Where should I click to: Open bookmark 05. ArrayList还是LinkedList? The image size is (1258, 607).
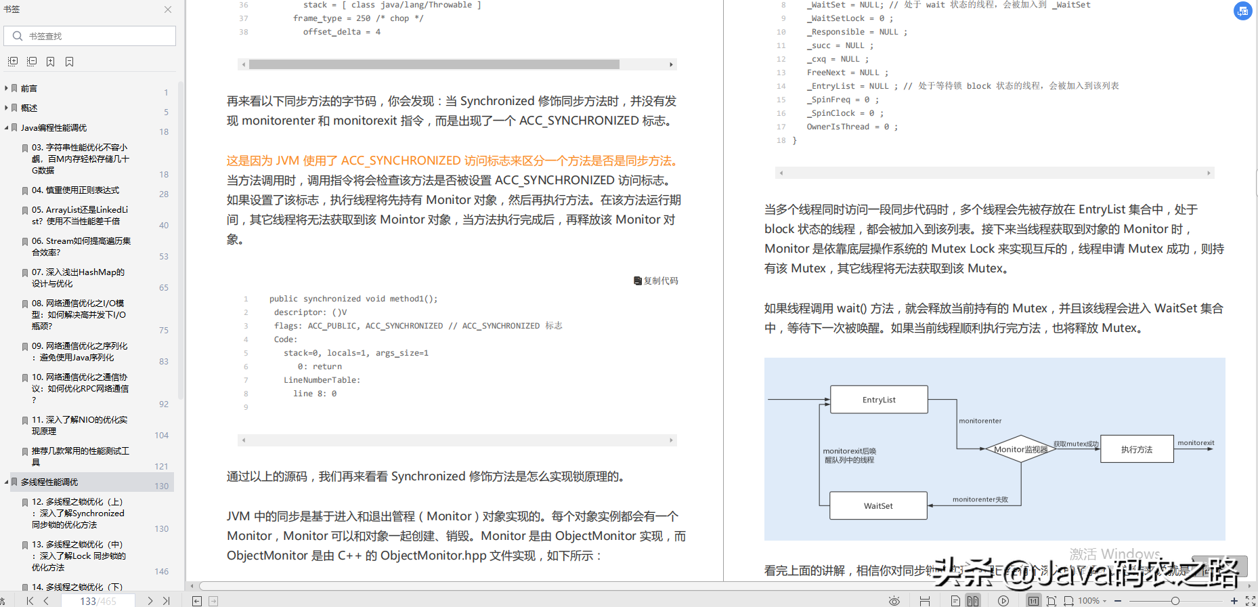(80, 215)
